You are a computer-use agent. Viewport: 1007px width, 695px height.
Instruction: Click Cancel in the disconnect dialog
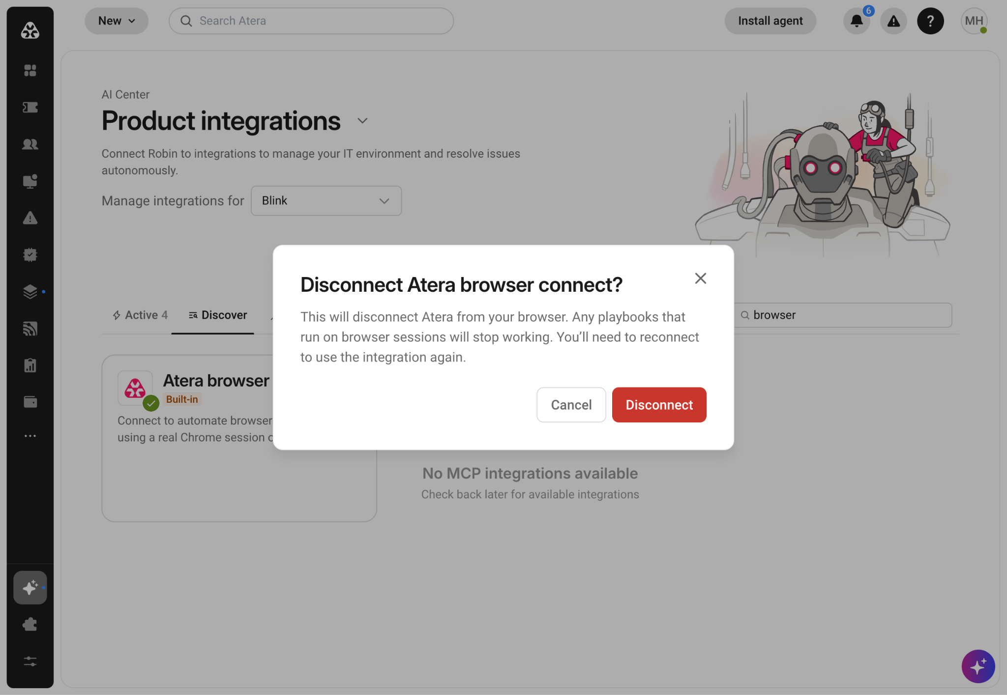[571, 405]
